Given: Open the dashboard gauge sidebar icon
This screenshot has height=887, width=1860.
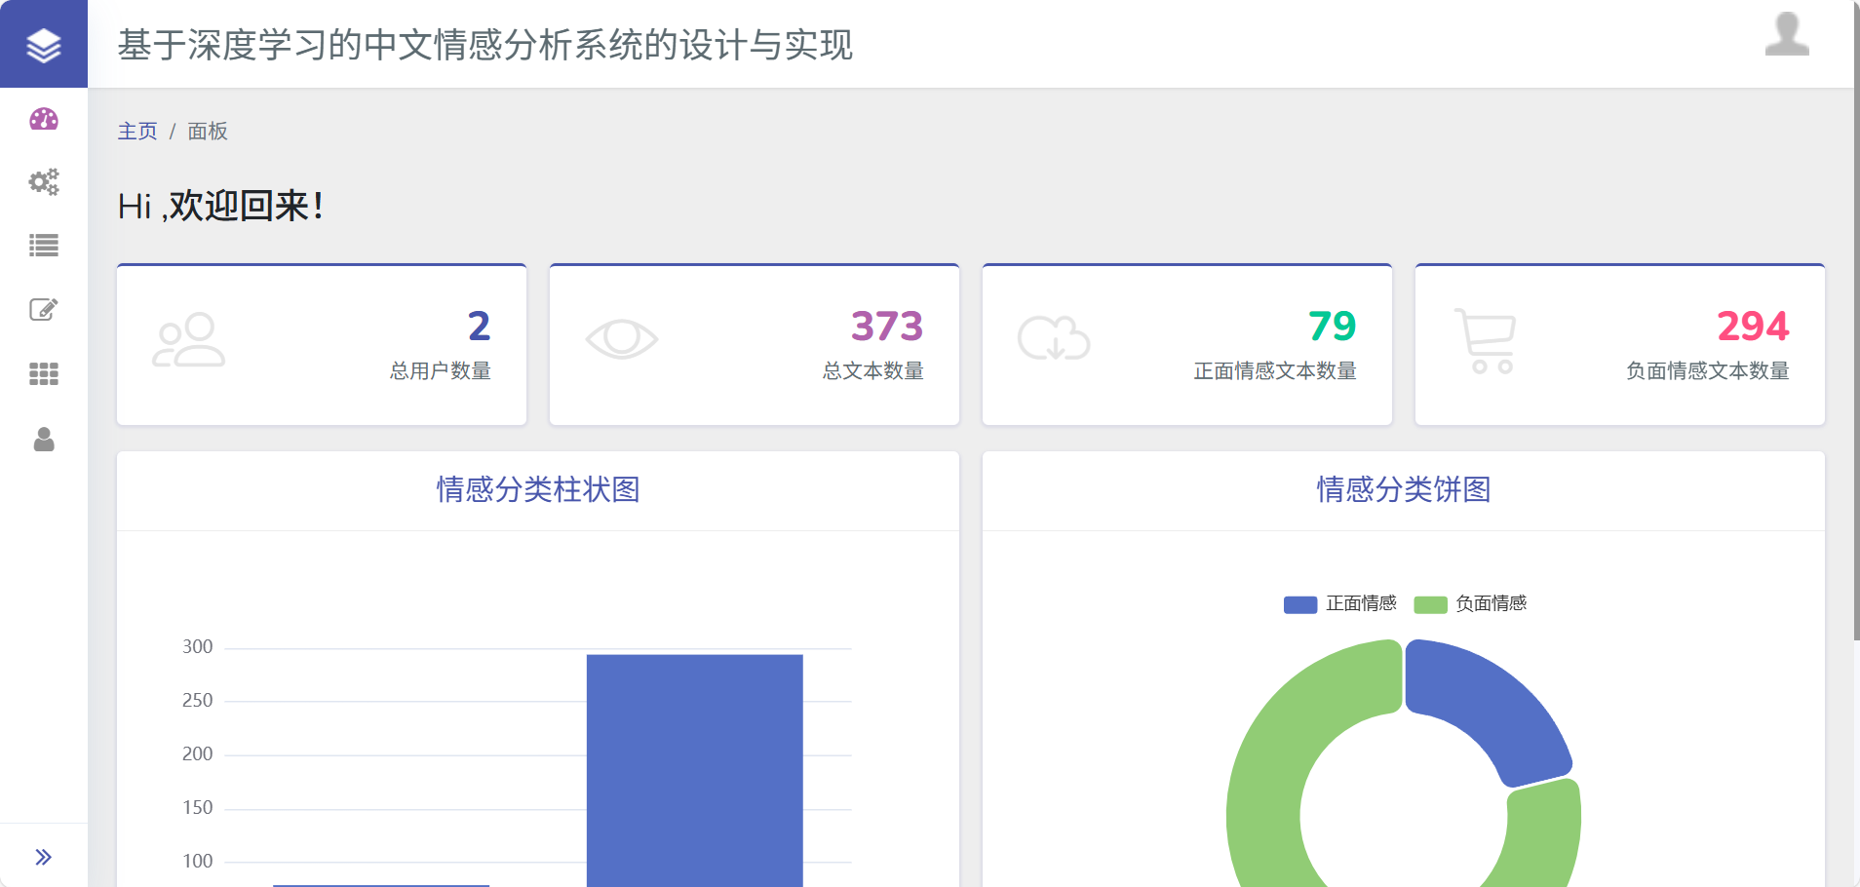Looking at the screenshot, I should click(x=44, y=119).
